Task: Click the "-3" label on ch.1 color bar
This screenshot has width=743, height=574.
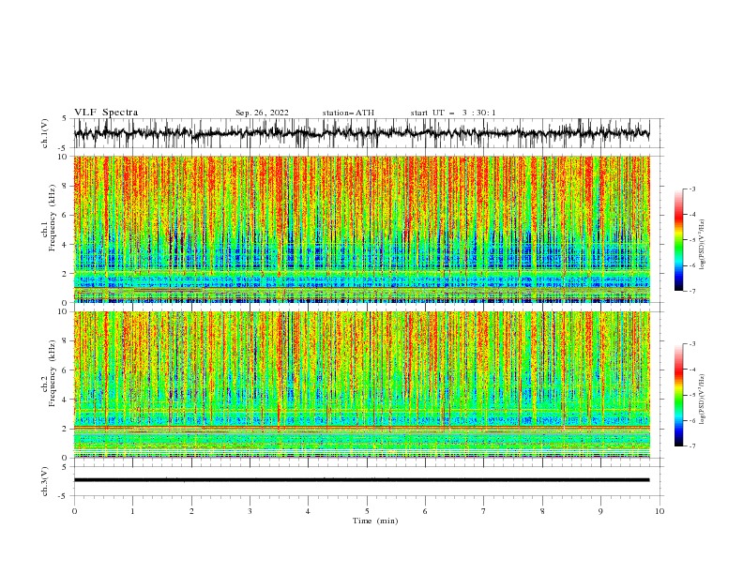Action: pos(692,189)
